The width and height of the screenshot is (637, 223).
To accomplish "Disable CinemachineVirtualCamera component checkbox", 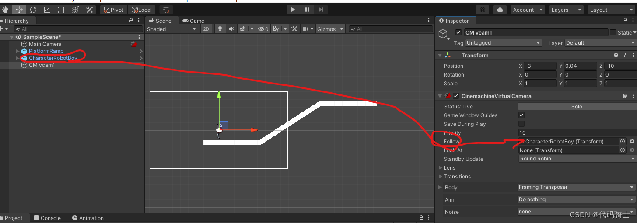I will 456,96.
